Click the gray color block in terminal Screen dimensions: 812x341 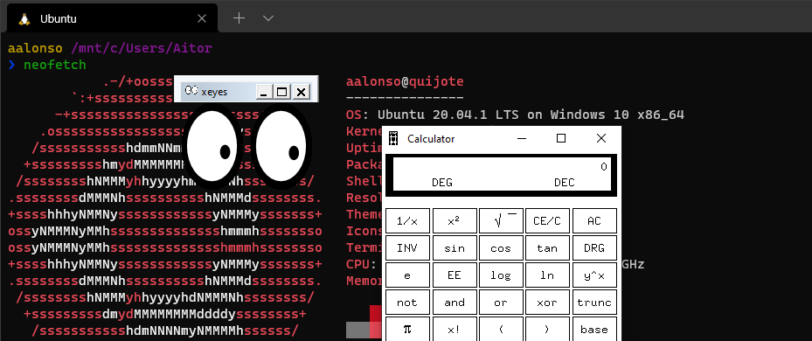click(x=357, y=331)
